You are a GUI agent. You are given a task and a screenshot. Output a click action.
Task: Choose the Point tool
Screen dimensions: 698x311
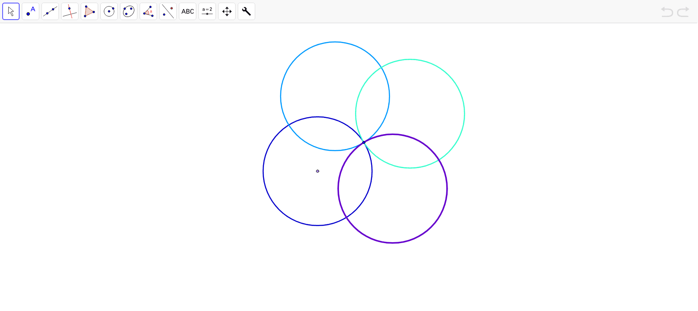31,11
